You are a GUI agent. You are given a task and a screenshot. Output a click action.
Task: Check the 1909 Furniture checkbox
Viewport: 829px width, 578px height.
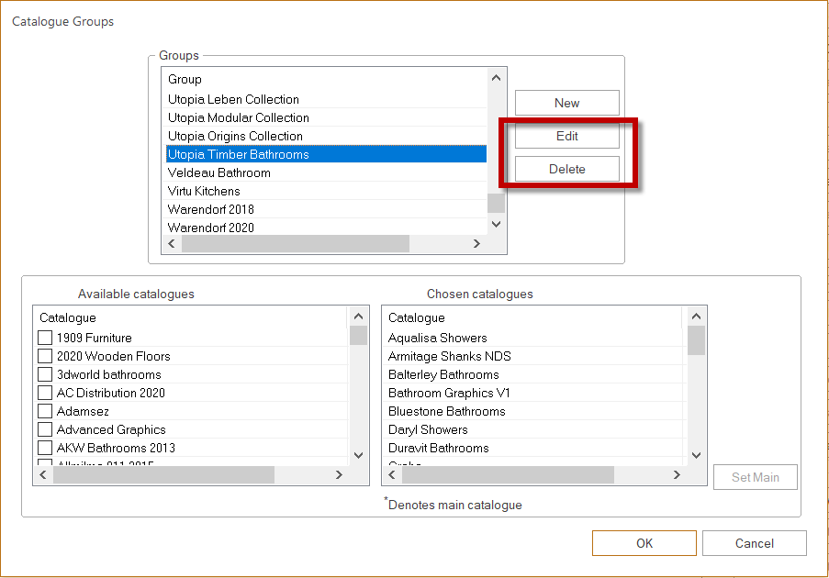tap(45, 338)
